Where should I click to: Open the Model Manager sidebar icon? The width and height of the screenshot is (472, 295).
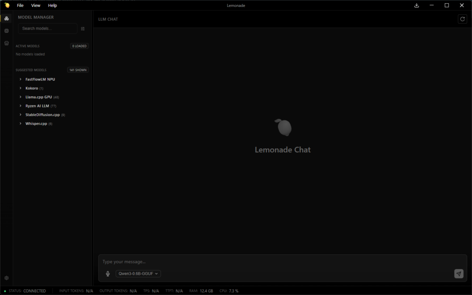click(6, 18)
